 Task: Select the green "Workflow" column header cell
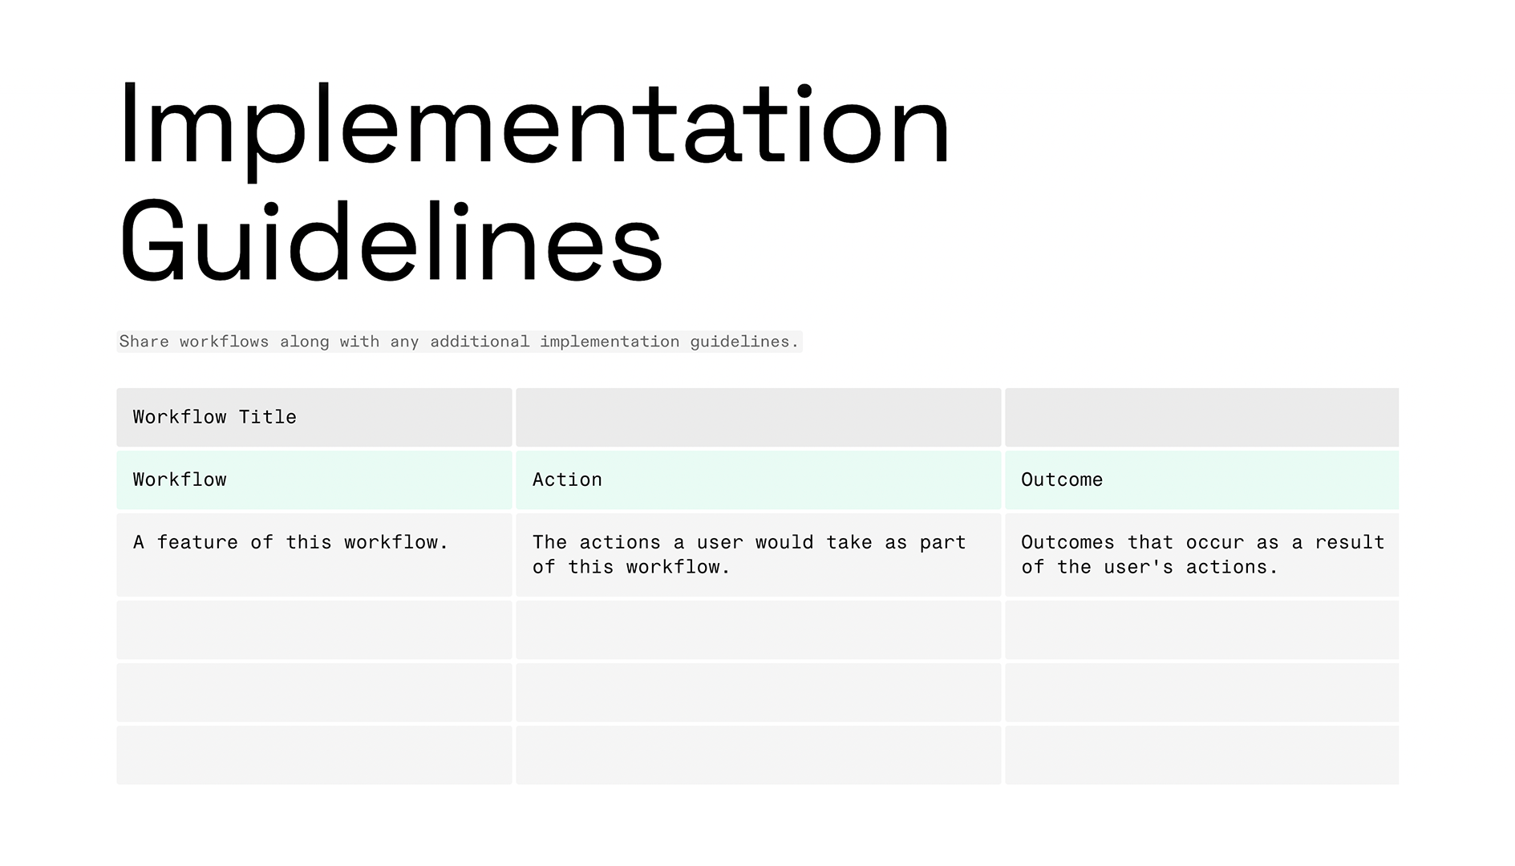[x=314, y=480]
